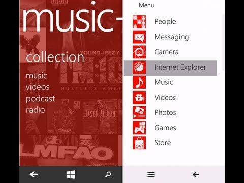
Task: Tap the search magnifier icon
Action: click(108, 174)
